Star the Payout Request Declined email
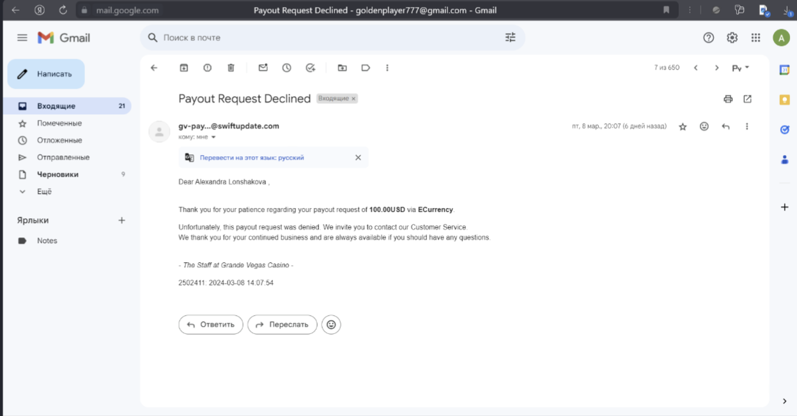Viewport: 797px width, 416px height. [683, 126]
